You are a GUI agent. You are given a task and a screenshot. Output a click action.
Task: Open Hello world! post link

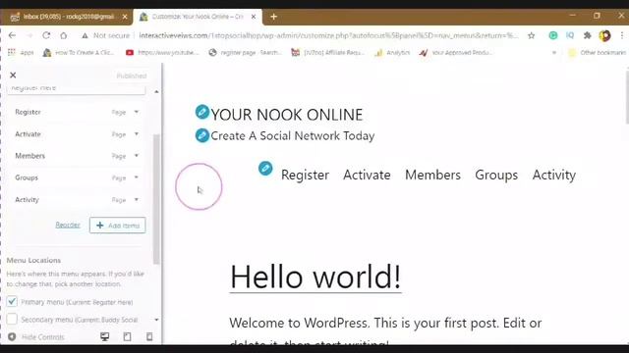[x=315, y=277]
